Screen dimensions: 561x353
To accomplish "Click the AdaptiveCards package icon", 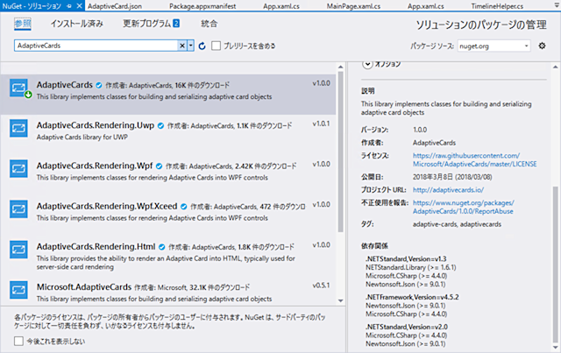I will (x=18, y=88).
